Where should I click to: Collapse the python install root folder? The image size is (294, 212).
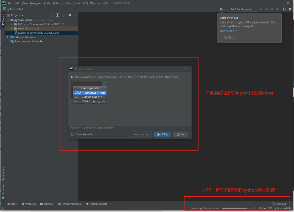(8, 20)
